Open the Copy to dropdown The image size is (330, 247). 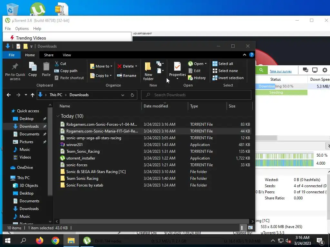101,76
